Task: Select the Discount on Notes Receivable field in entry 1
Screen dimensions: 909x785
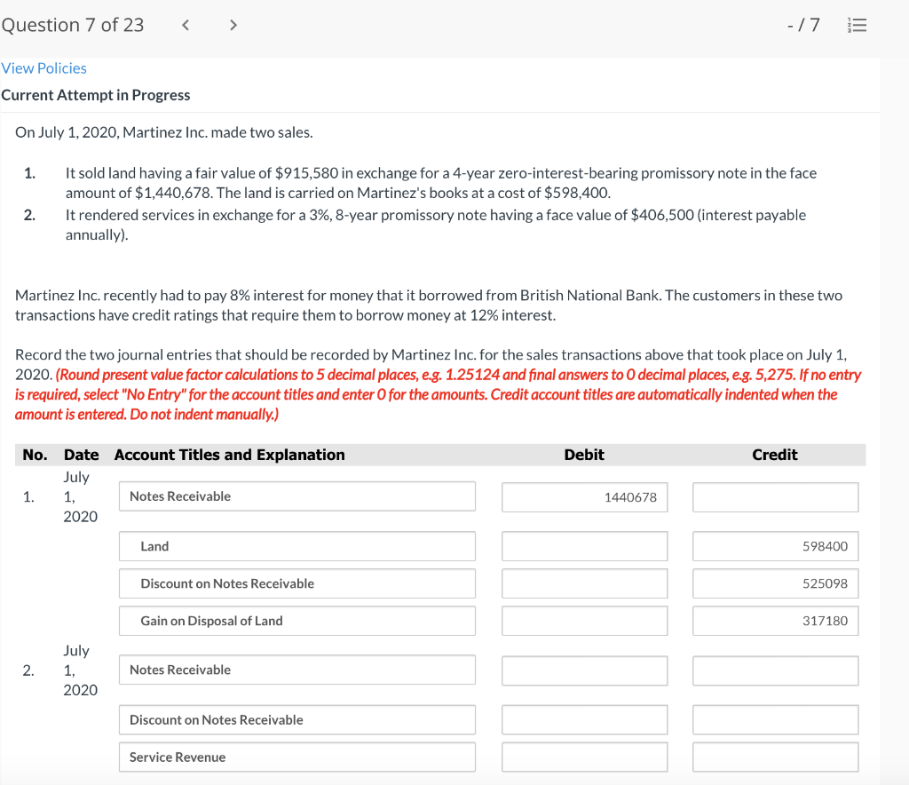Action: click(x=296, y=583)
